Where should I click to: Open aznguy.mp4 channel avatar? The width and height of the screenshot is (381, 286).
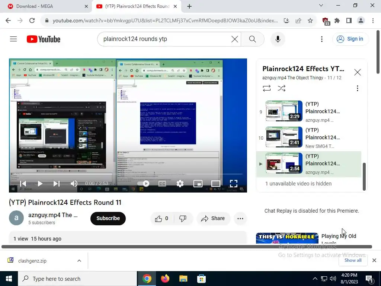click(16, 218)
